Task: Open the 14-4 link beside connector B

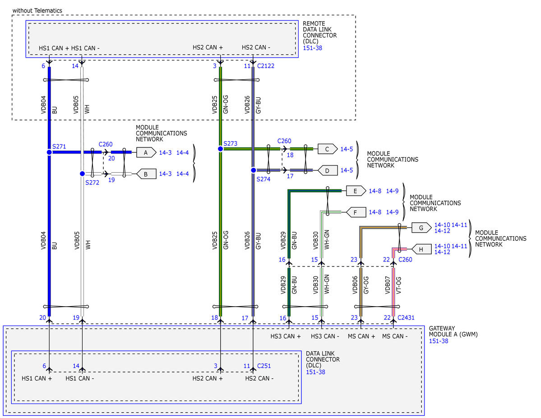Action: pos(183,174)
